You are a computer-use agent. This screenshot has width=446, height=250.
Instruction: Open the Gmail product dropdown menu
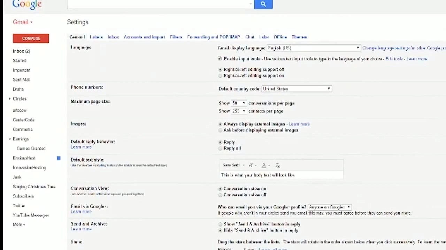(23, 22)
